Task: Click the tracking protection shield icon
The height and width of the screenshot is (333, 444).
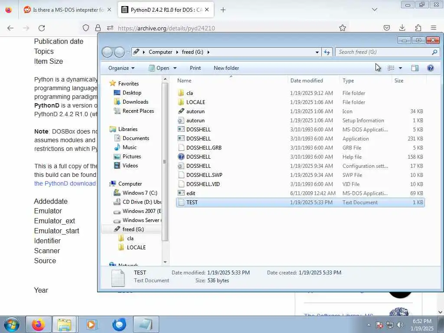Action: [x=86, y=28]
